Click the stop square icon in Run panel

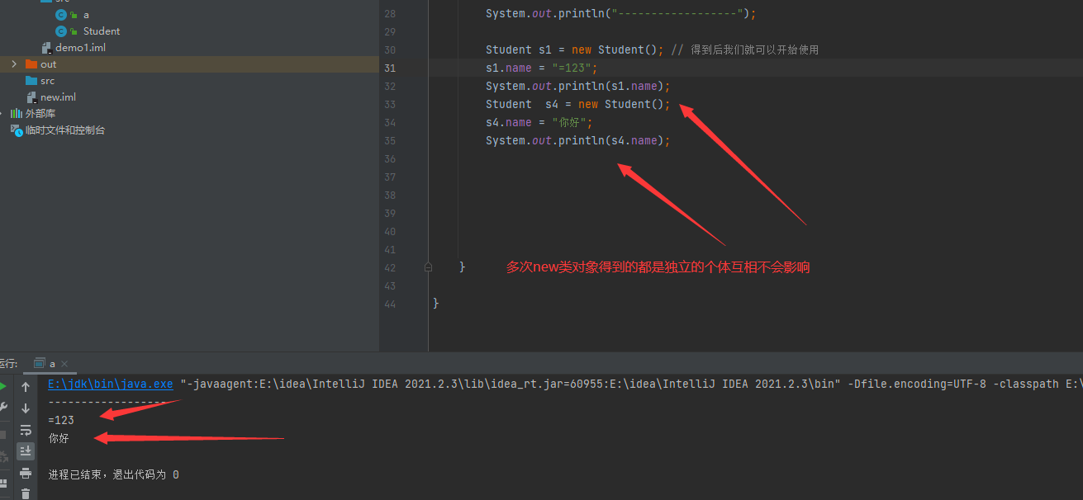pyautogui.click(x=3, y=434)
